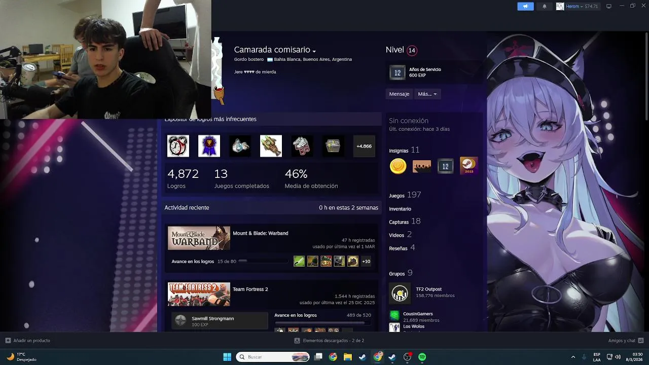Open the Los Wolos group link

tap(414, 326)
